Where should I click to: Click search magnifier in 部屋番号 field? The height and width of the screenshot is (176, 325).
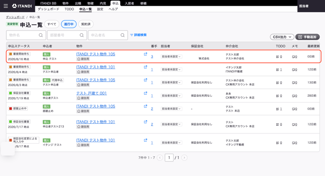pos(81,35)
